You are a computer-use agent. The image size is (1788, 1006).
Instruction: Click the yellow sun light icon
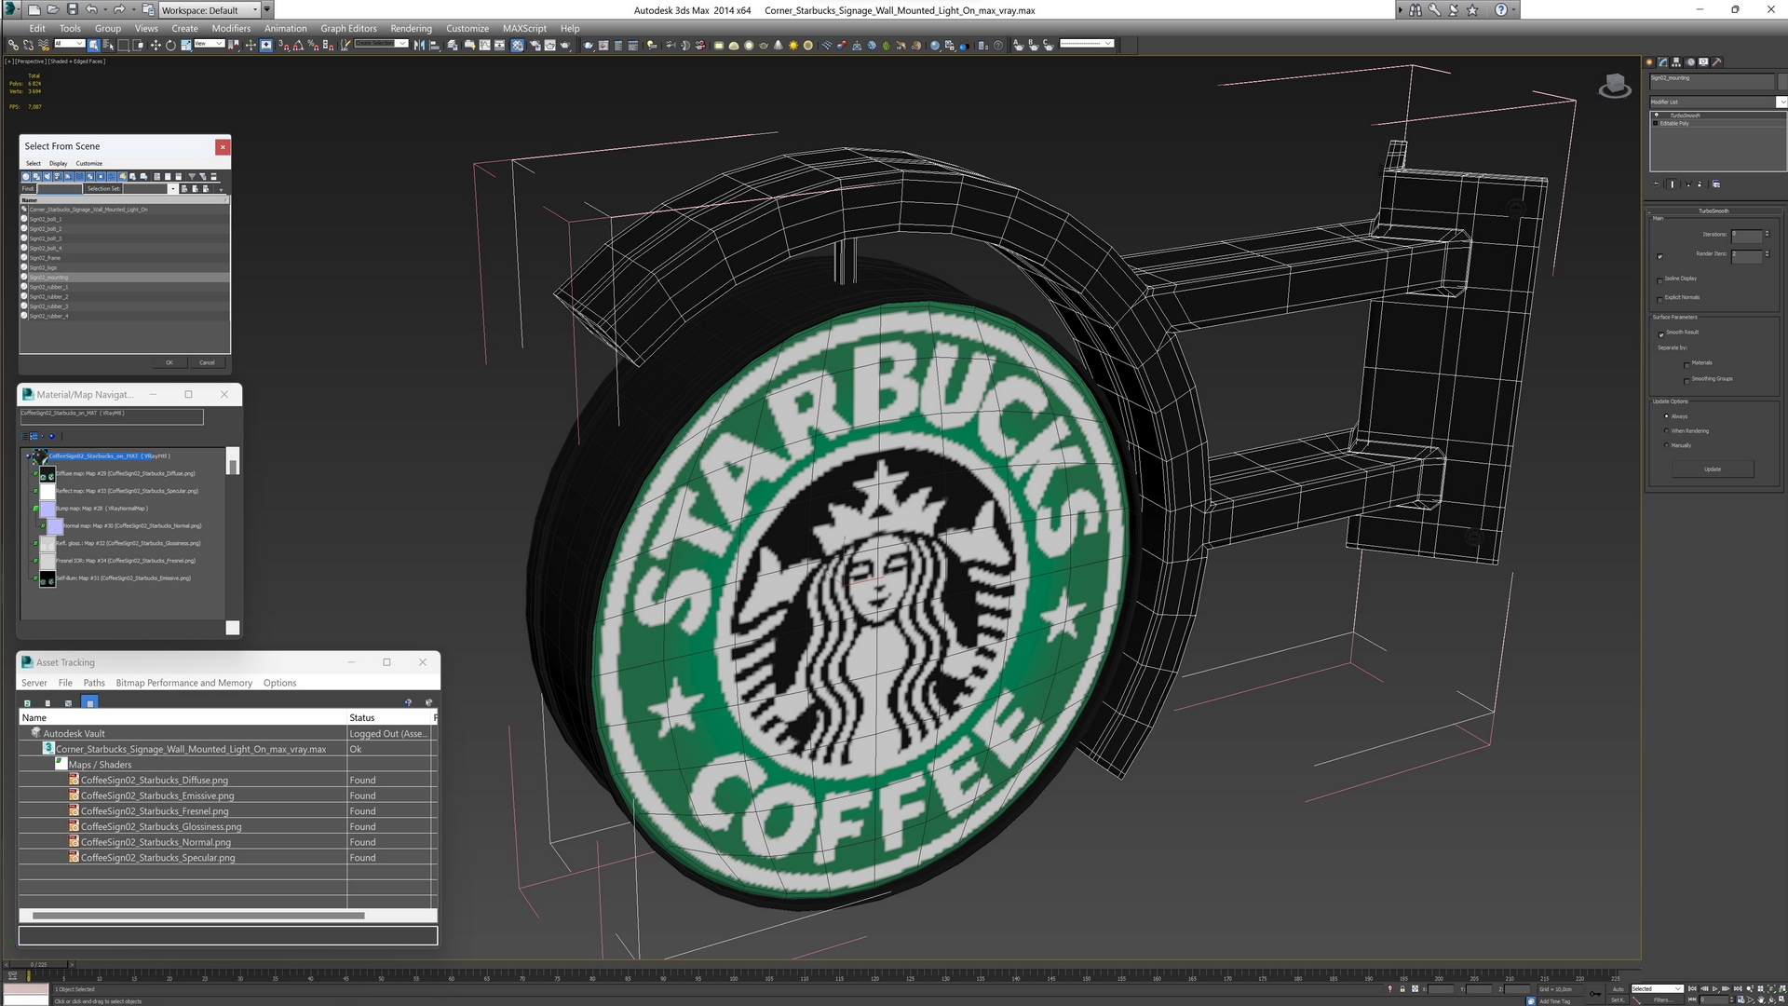click(793, 45)
